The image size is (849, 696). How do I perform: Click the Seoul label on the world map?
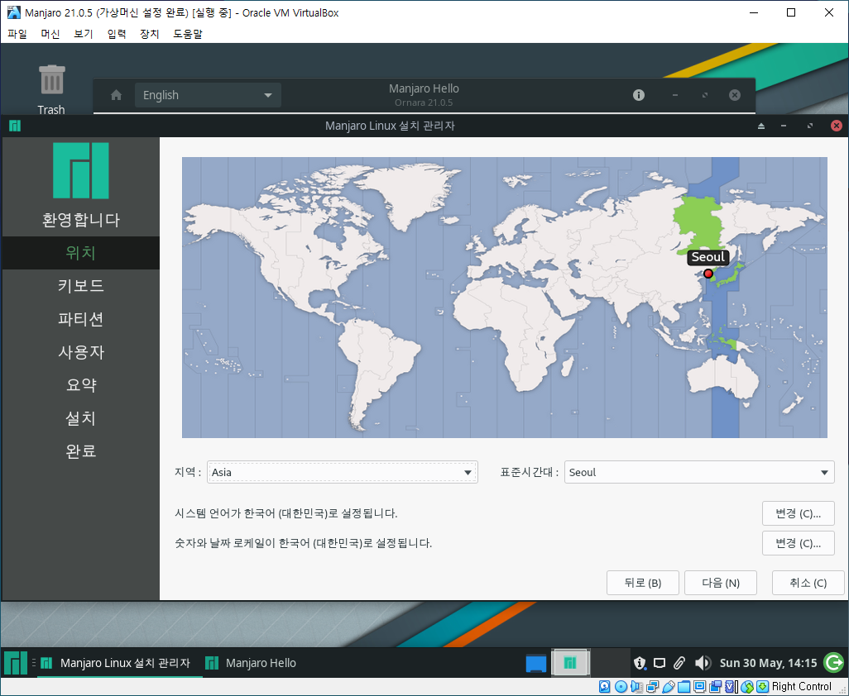tap(708, 257)
